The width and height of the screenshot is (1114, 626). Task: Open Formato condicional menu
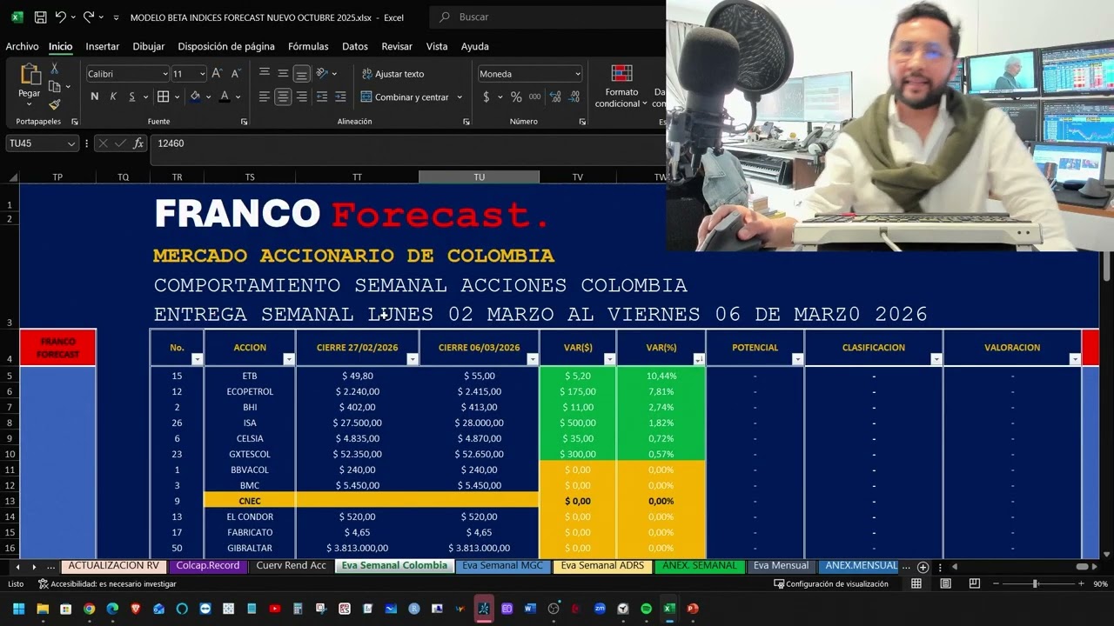[621, 85]
